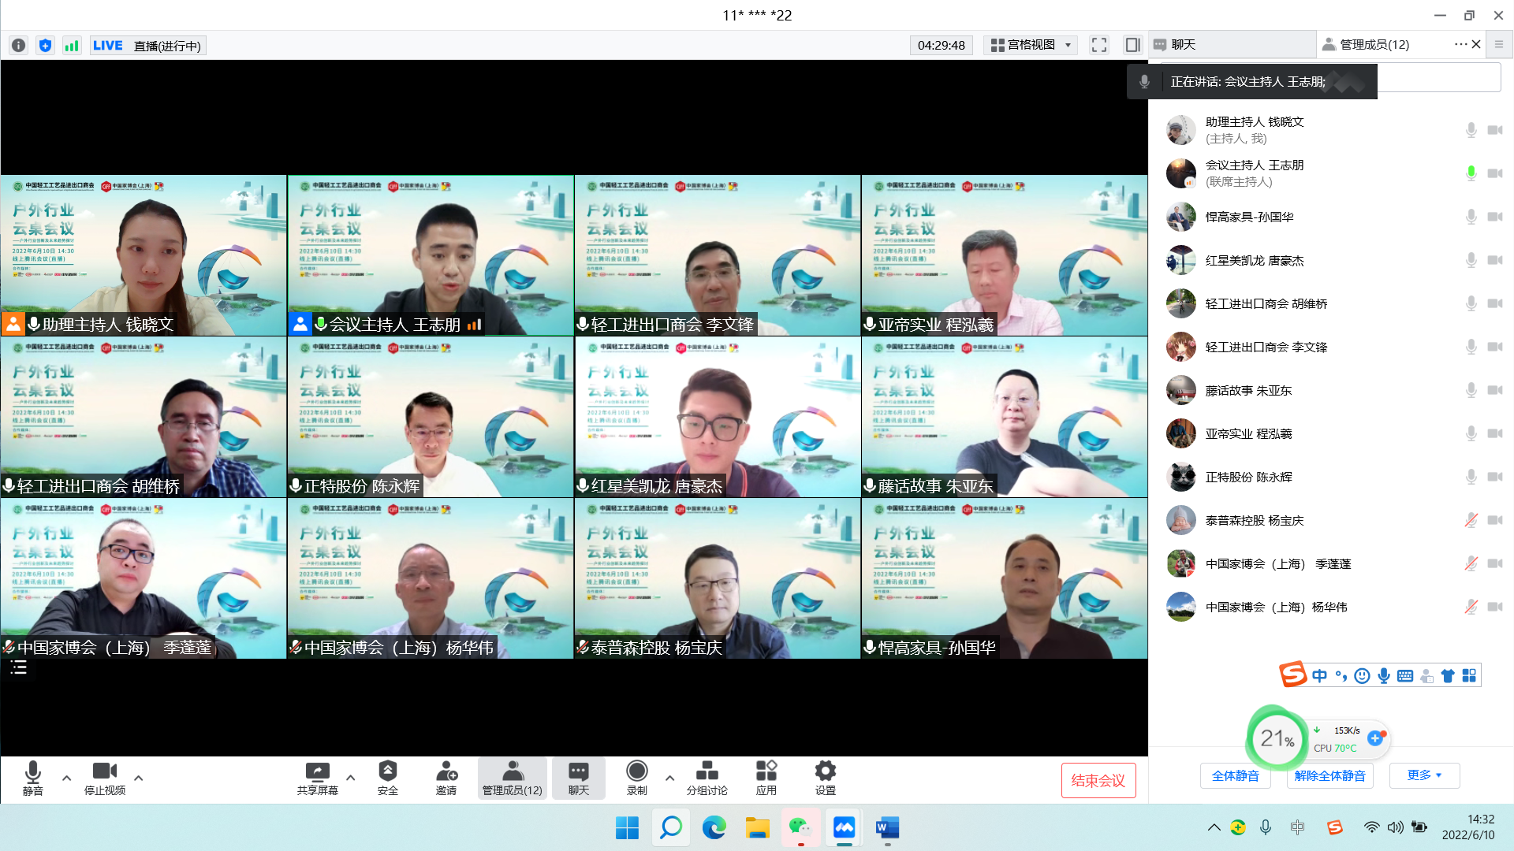Click 解除全体静音 button
The width and height of the screenshot is (1514, 851).
[1329, 775]
